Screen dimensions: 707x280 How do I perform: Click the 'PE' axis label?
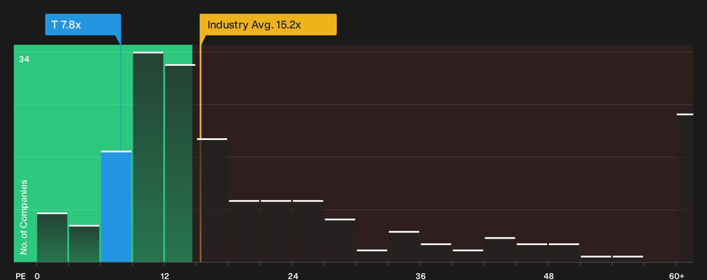point(21,276)
